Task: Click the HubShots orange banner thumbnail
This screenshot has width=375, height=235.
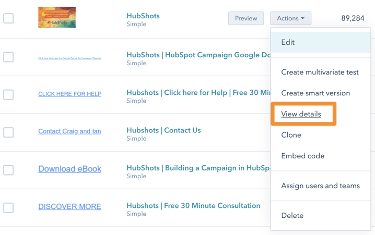Action: click(57, 18)
